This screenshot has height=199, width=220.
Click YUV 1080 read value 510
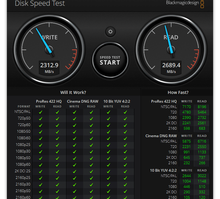pyautogui.click(x=202, y=186)
